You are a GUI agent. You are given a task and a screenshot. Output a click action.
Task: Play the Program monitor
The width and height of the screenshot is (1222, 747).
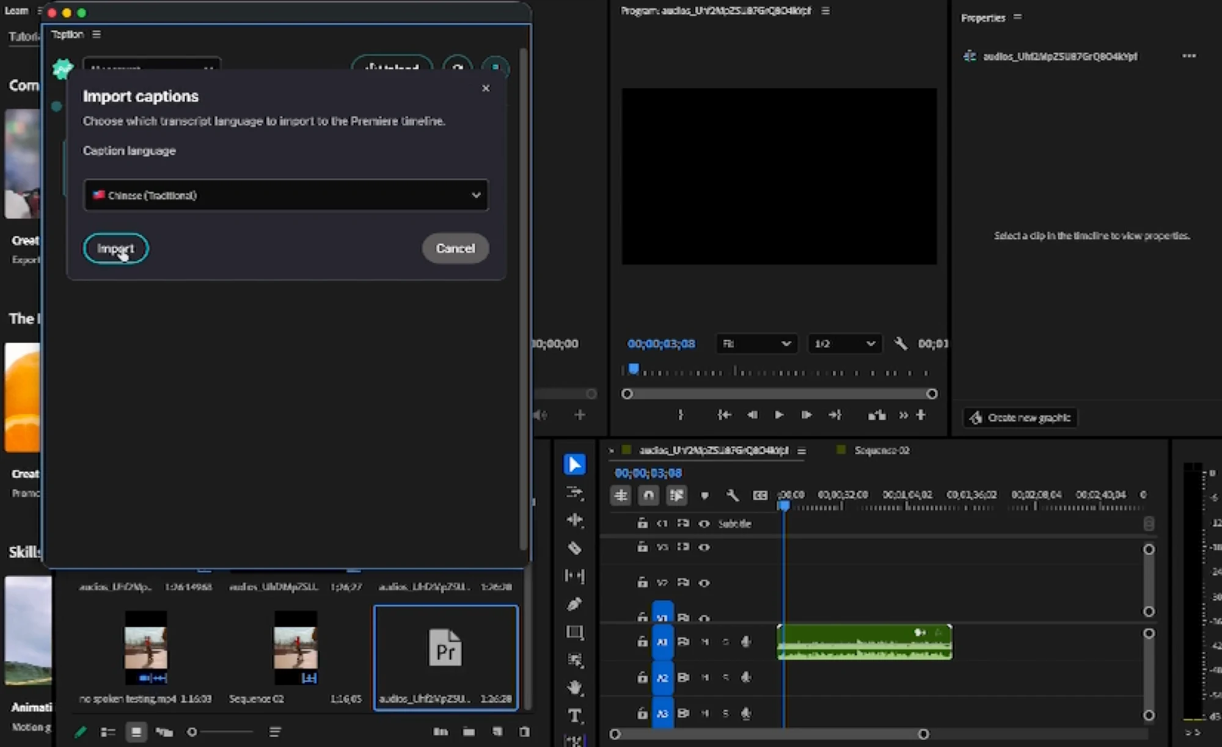pyautogui.click(x=779, y=415)
